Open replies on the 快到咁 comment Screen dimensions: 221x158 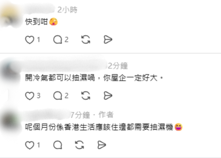(x=58, y=40)
